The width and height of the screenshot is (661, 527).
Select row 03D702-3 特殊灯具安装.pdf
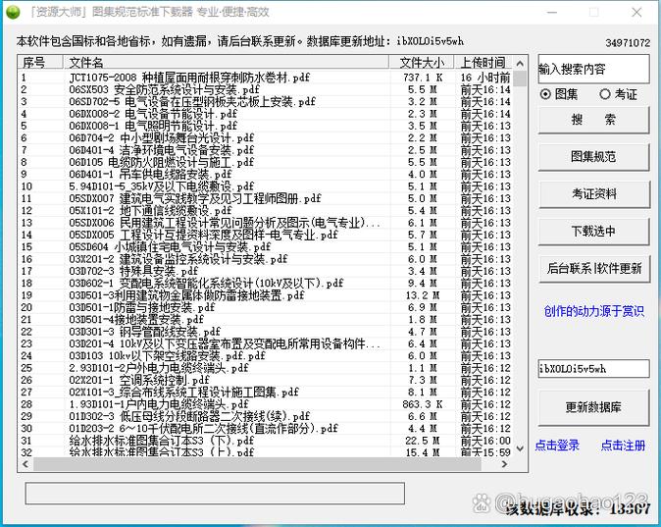pyautogui.click(x=266, y=271)
